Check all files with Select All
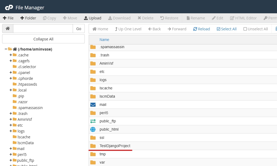Viewport: 277px width, 166px height. 226,29
